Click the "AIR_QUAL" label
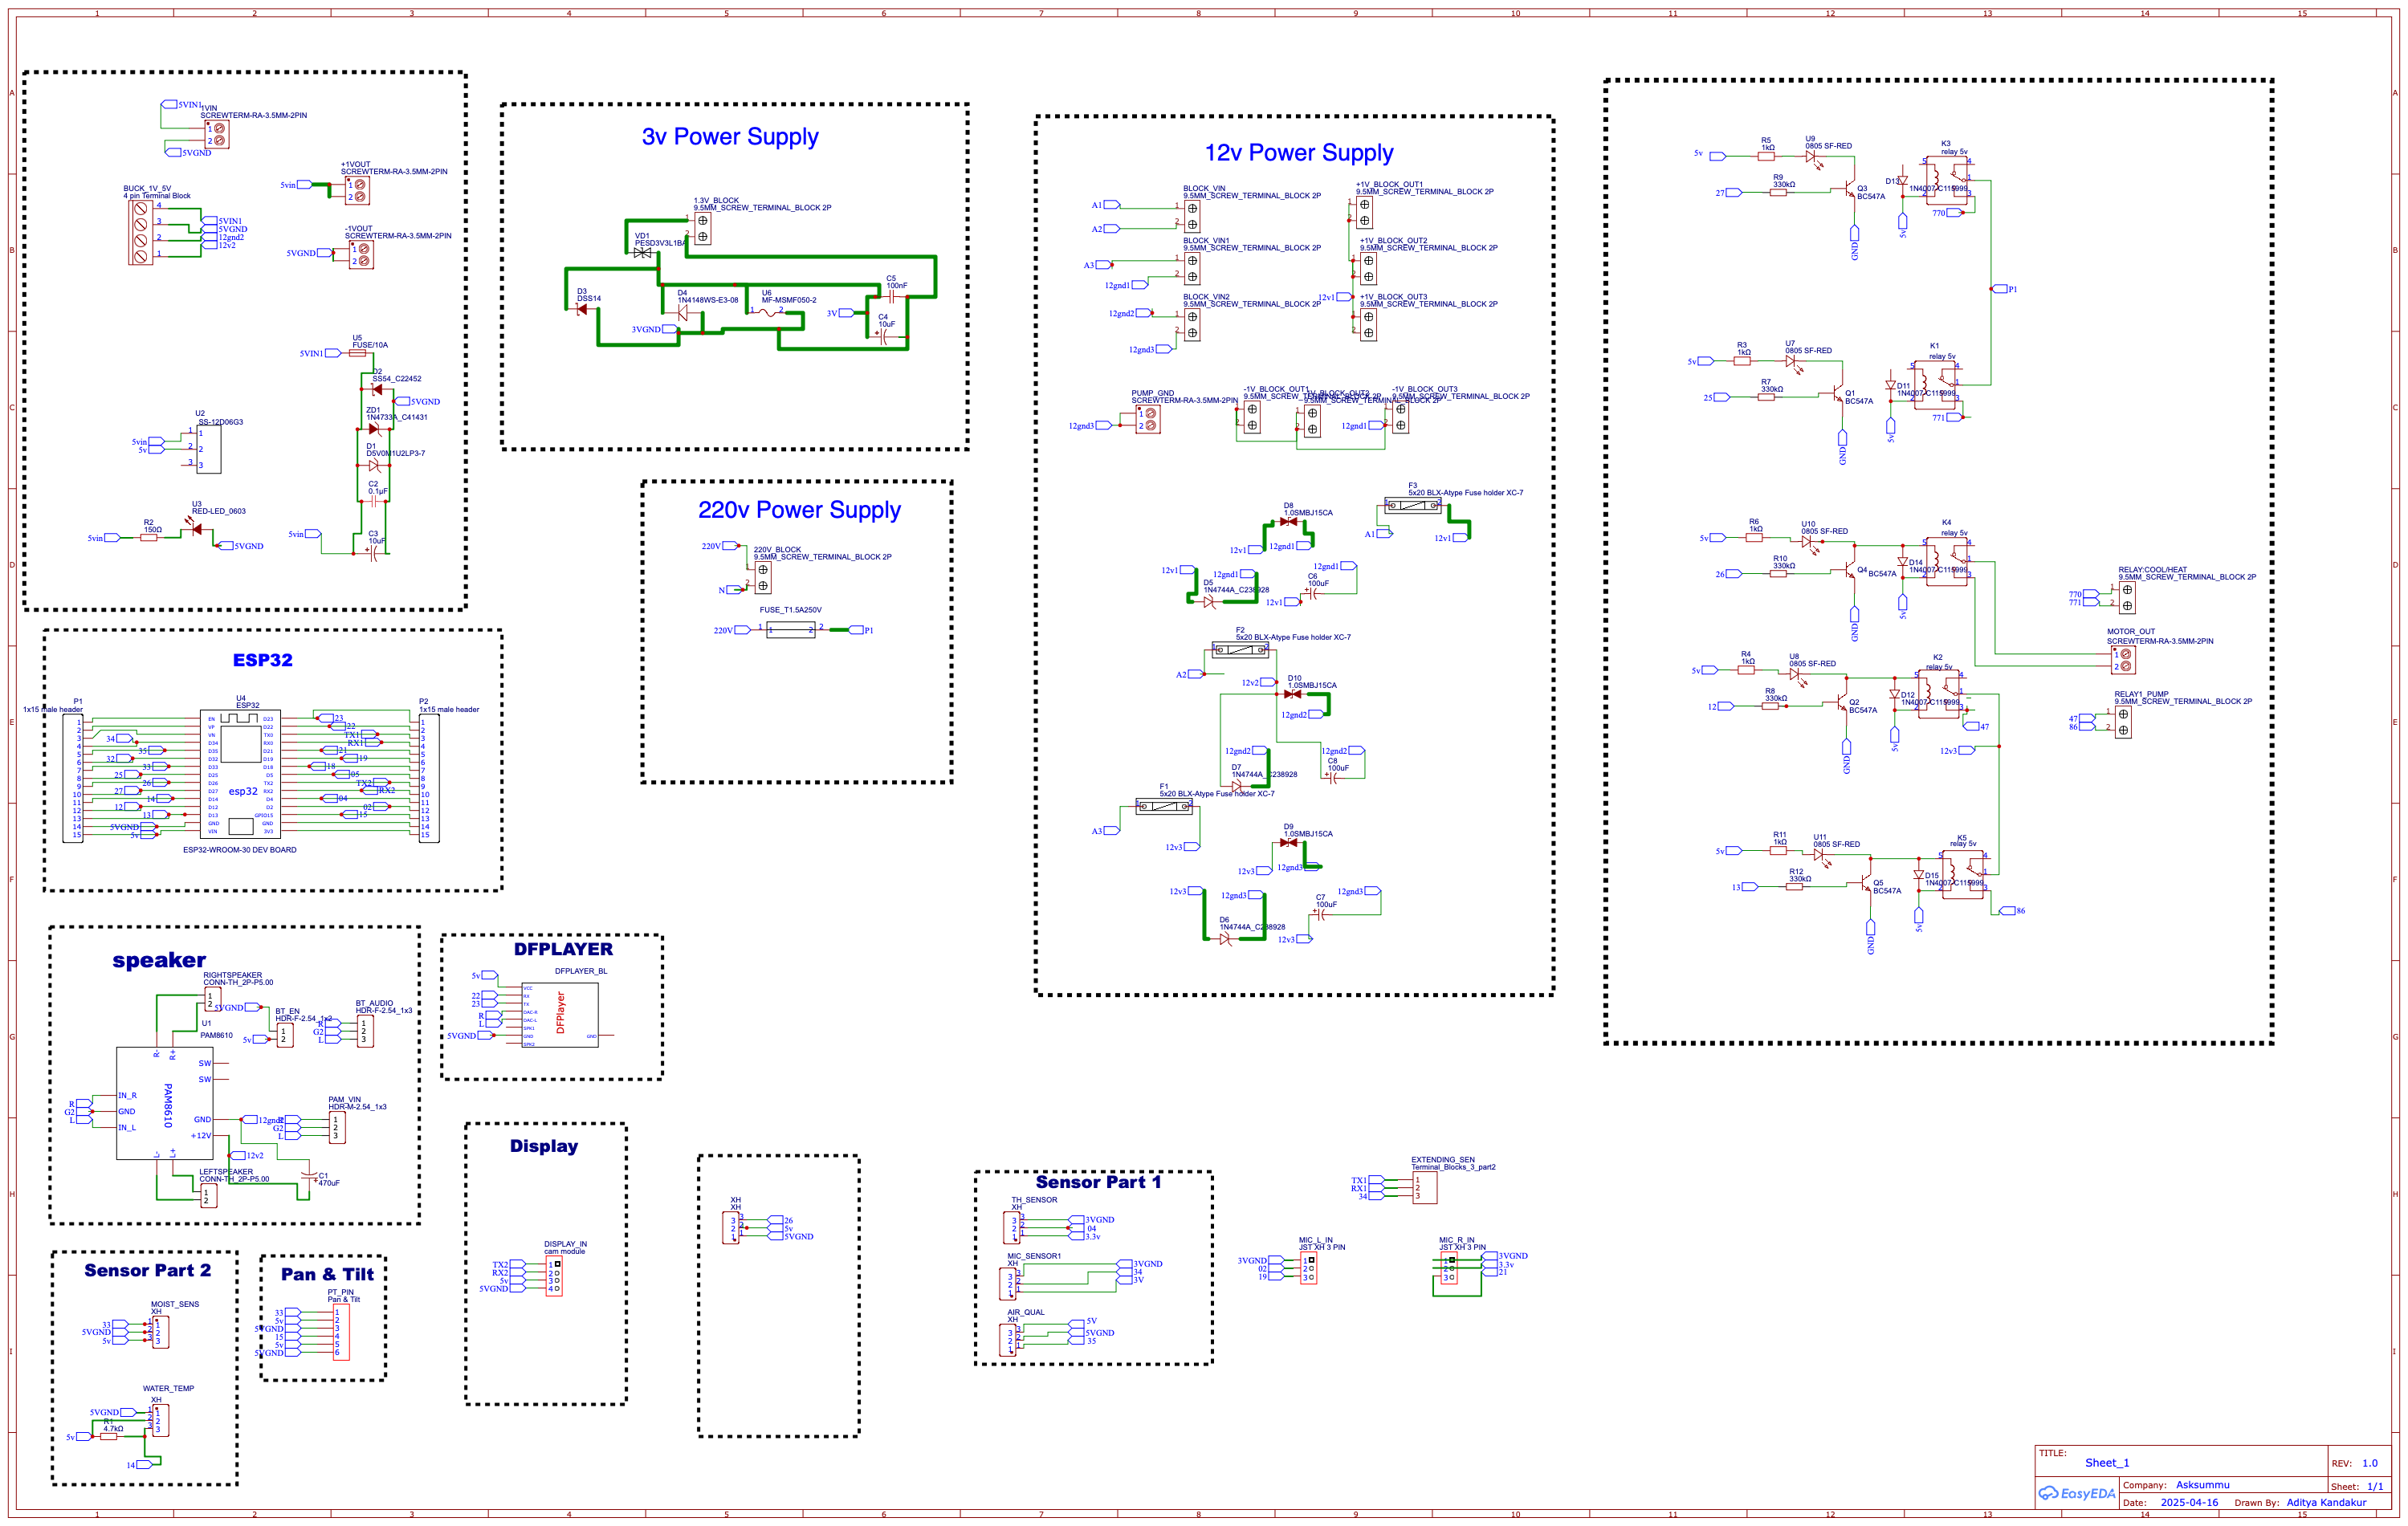The image size is (2408, 1526). coord(1025,1312)
